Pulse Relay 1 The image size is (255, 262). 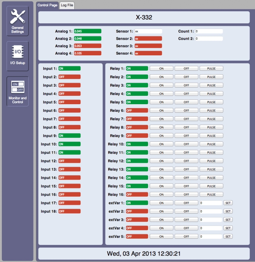(211, 69)
